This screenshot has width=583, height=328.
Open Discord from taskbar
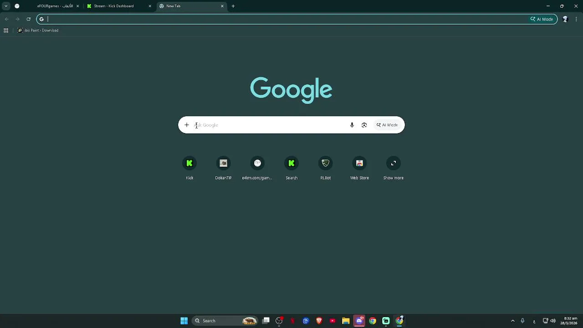359,321
